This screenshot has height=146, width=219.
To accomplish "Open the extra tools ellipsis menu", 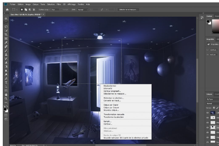I will coord(6,102).
